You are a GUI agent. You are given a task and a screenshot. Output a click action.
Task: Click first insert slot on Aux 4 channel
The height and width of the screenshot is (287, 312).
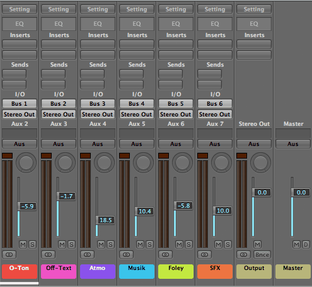[x=98, y=45]
